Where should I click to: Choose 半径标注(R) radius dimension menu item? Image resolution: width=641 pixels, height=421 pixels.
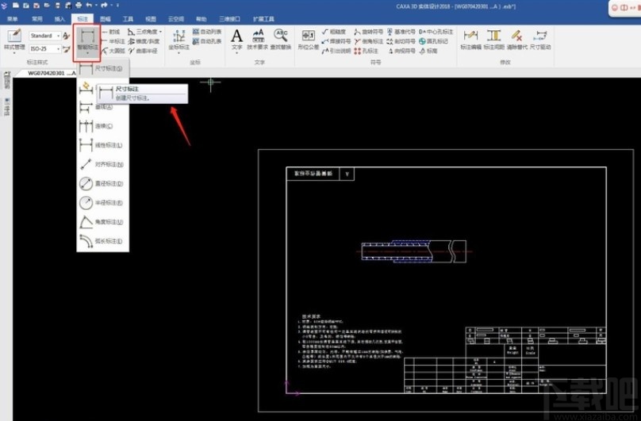click(102, 203)
